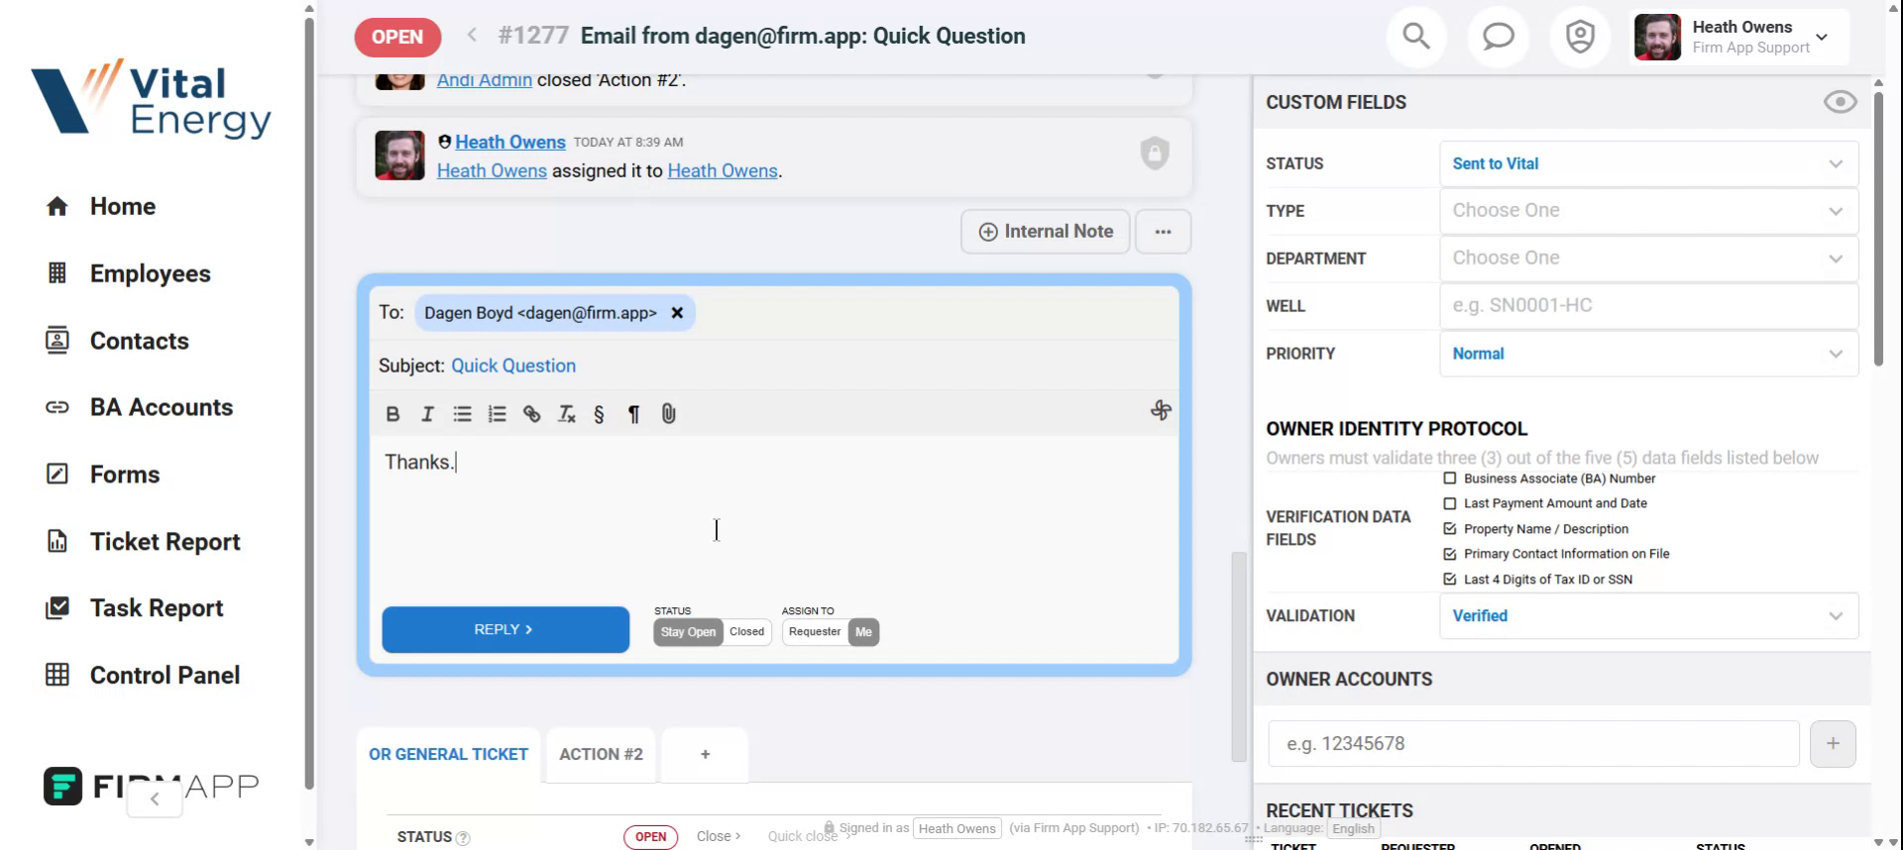Open the three-dots more options button
The image size is (1903, 850).
[1163, 232]
